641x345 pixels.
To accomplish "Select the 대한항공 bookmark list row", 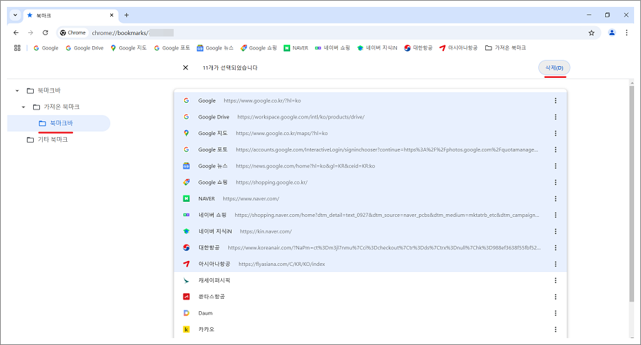I will click(x=370, y=247).
